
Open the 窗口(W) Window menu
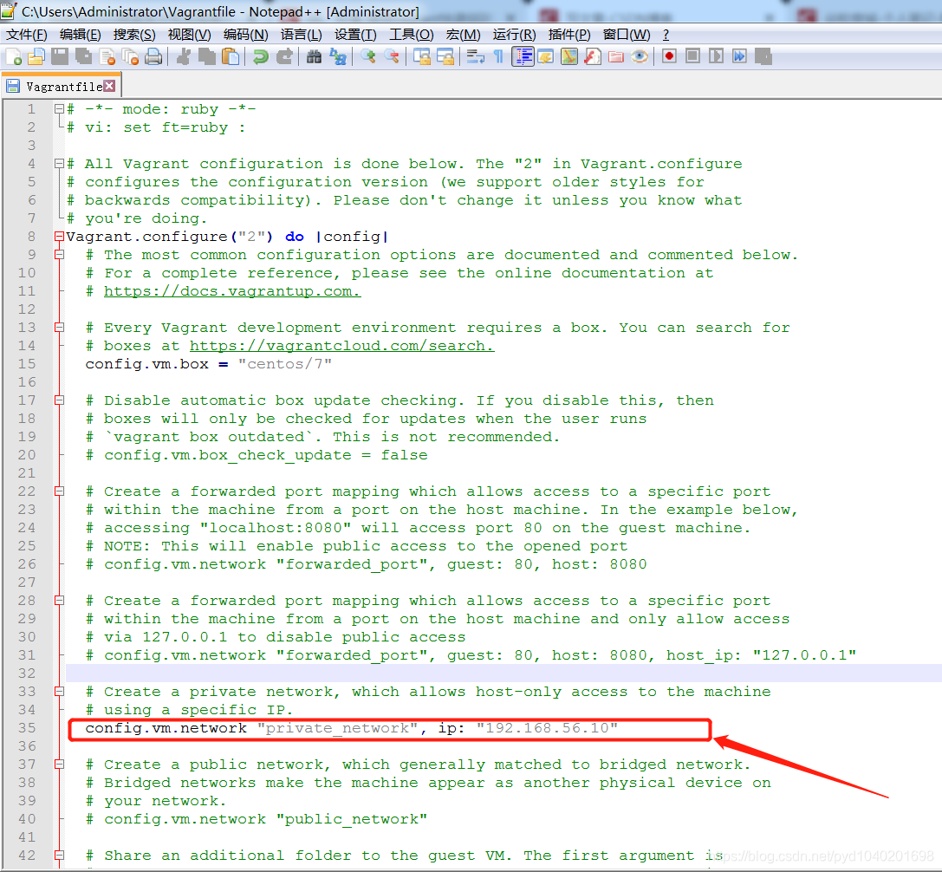(627, 35)
